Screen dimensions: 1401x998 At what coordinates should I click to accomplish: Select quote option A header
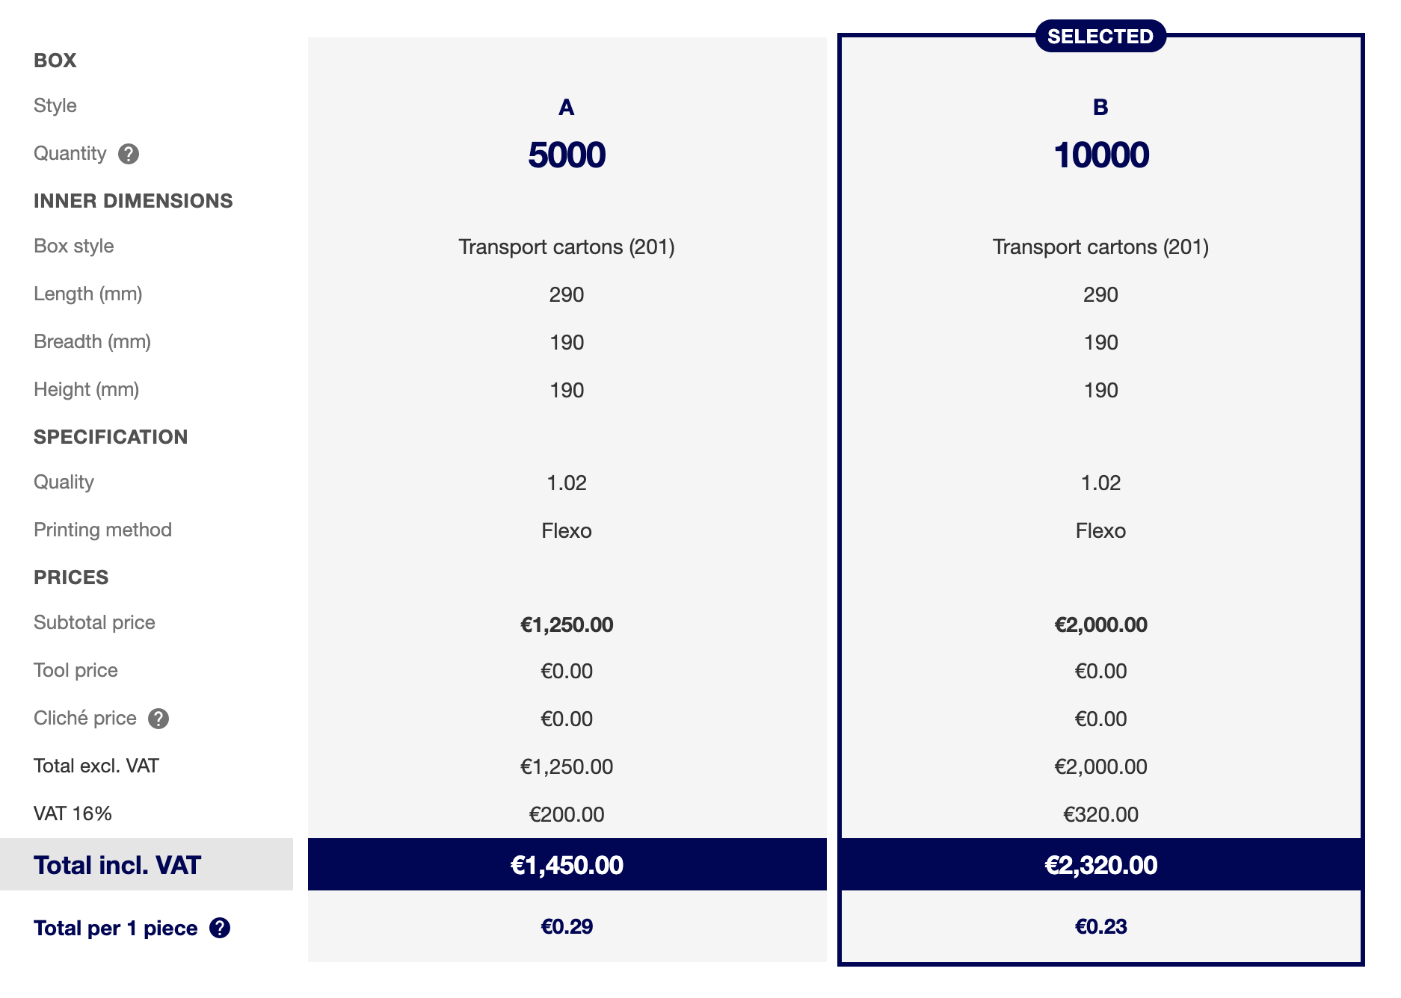(567, 108)
